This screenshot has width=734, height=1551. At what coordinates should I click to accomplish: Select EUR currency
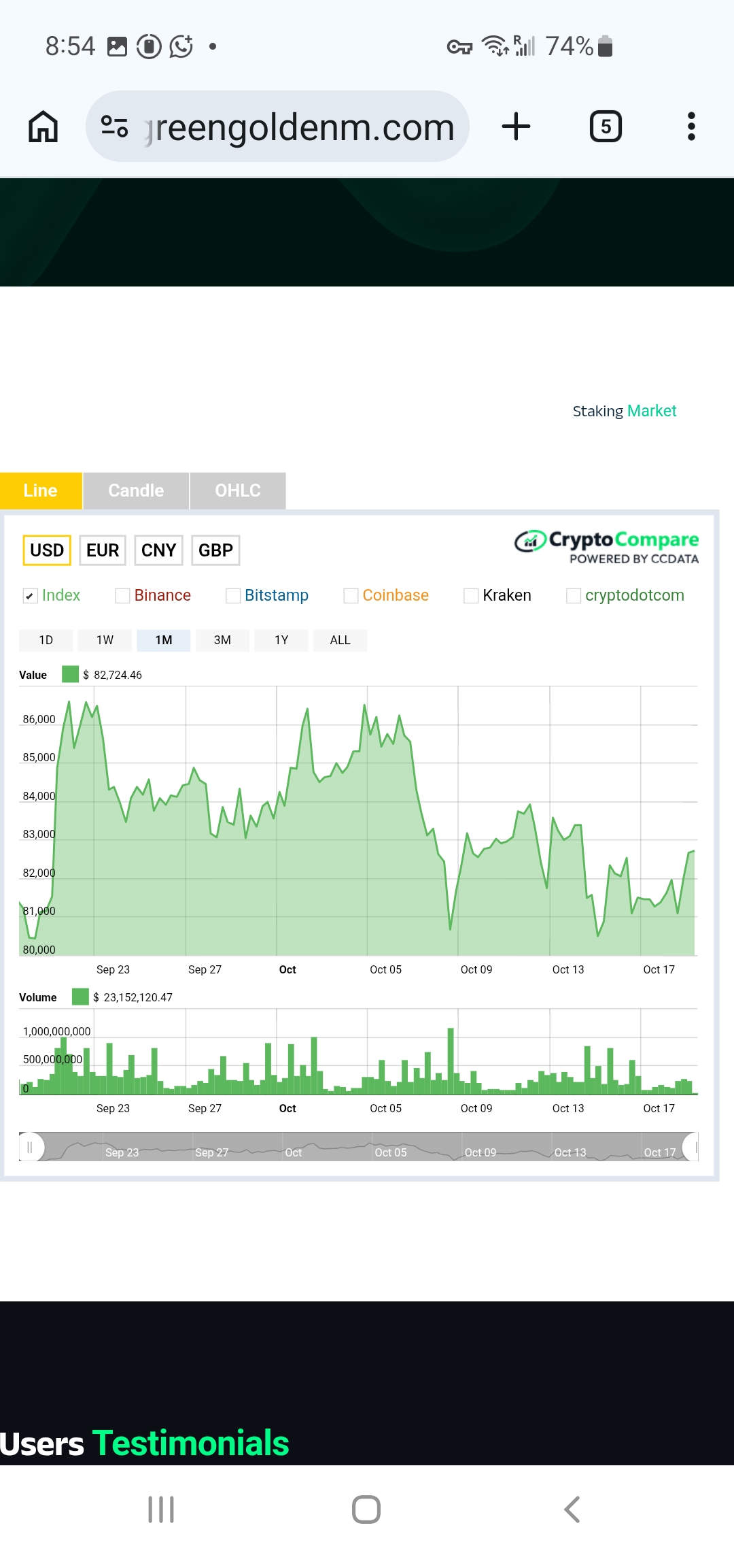coord(103,550)
